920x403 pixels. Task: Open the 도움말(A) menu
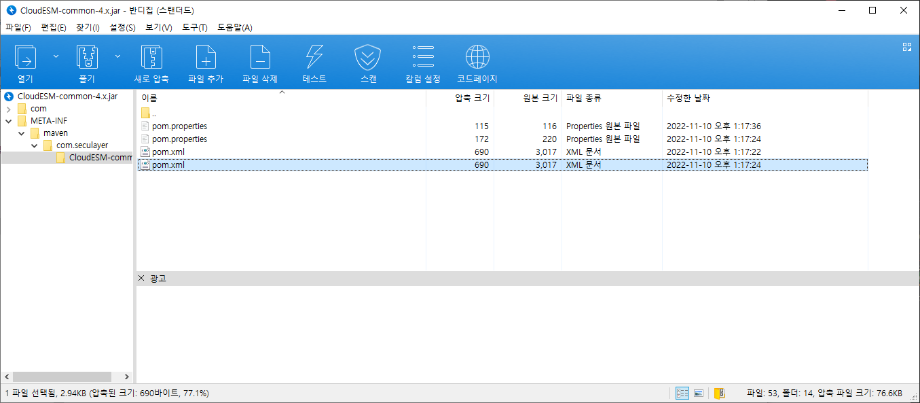pos(234,28)
